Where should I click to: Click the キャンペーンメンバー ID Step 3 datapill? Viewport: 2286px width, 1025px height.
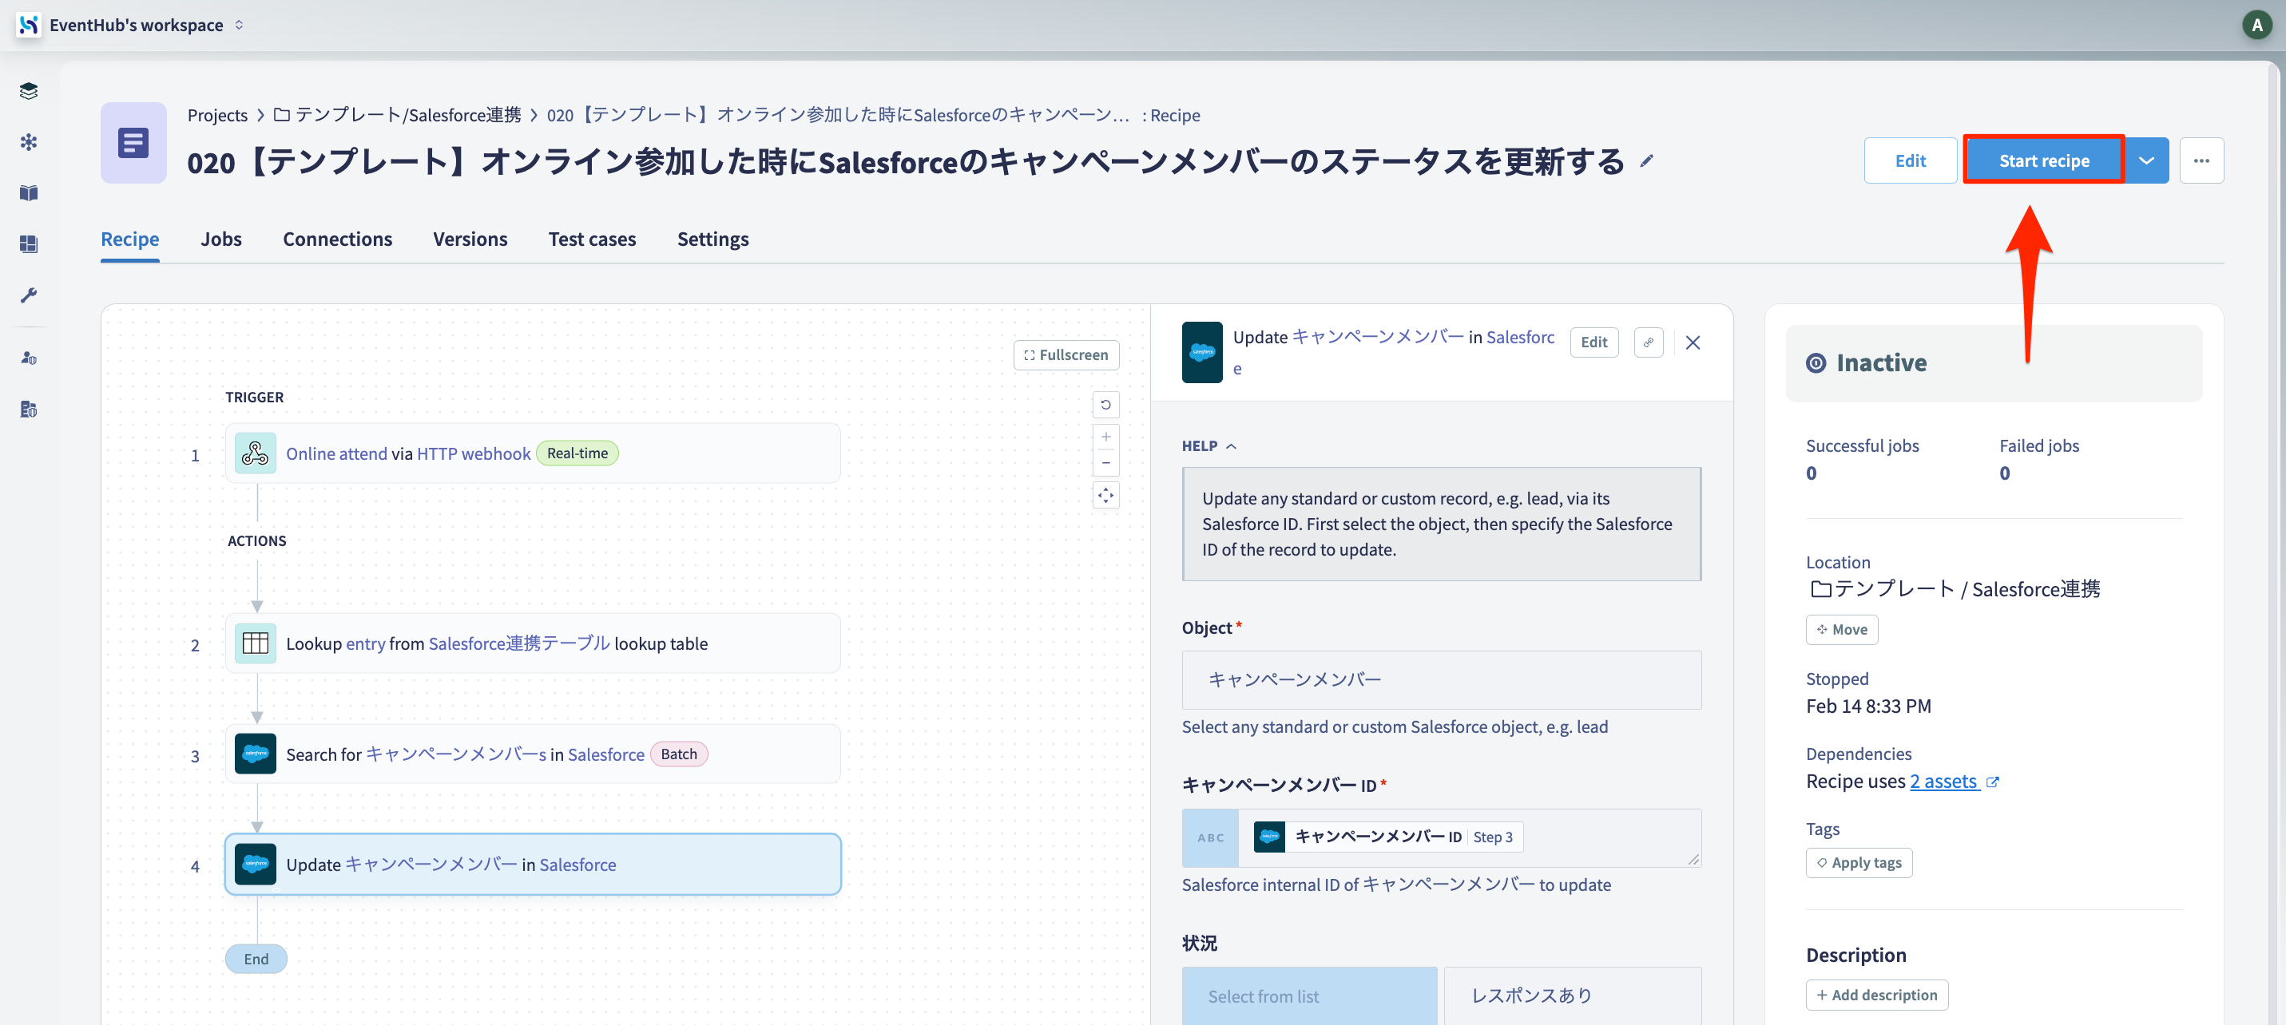pos(1387,837)
